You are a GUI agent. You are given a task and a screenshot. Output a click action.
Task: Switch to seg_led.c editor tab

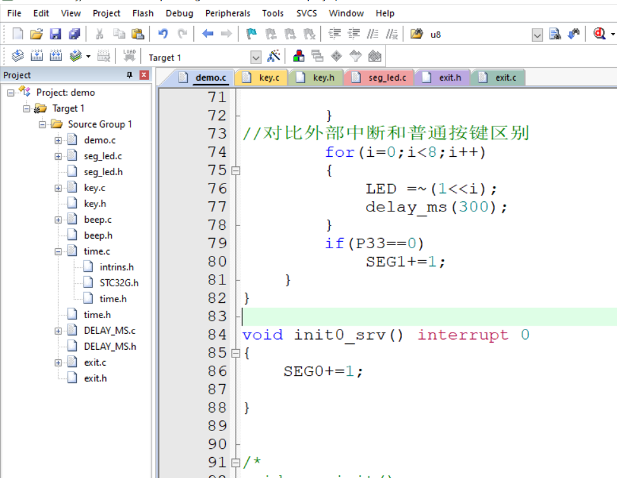(379, 77)
